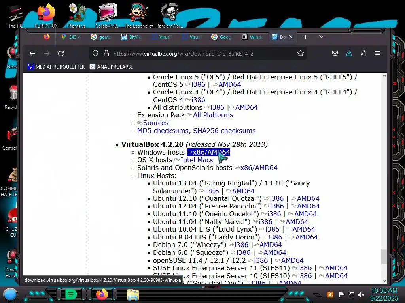Select the RansomWar desktop icon
405x303 pixels.
(169, 15)
